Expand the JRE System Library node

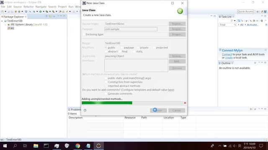[x=5, y=25]
